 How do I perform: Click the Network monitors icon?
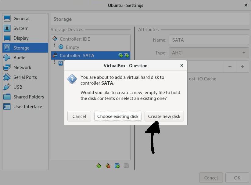(7, 67)
